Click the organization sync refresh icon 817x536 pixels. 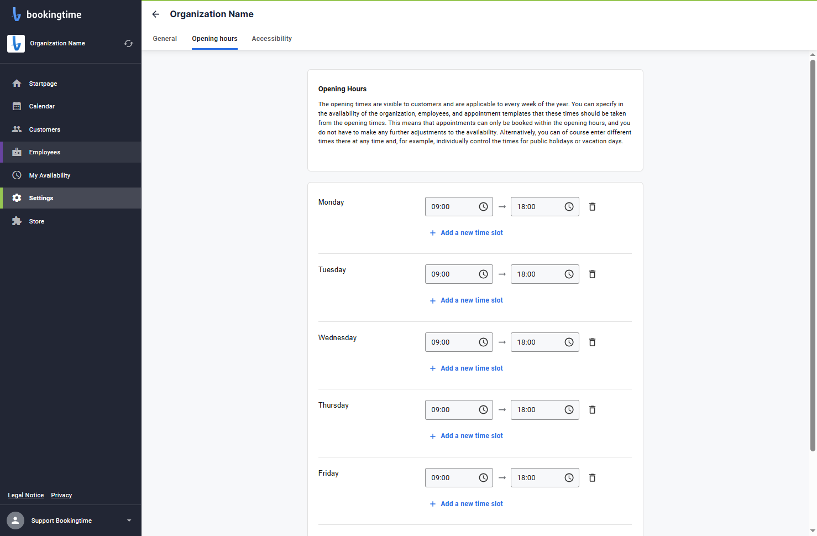pyautogui.click(x=129, y=43)
